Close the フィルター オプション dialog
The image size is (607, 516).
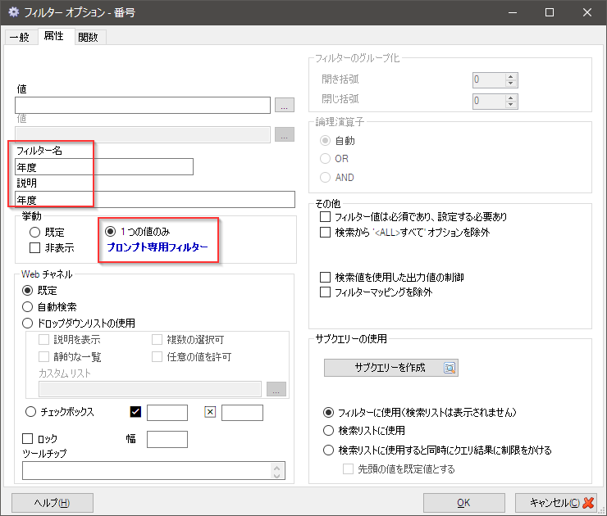click(586, 12)
